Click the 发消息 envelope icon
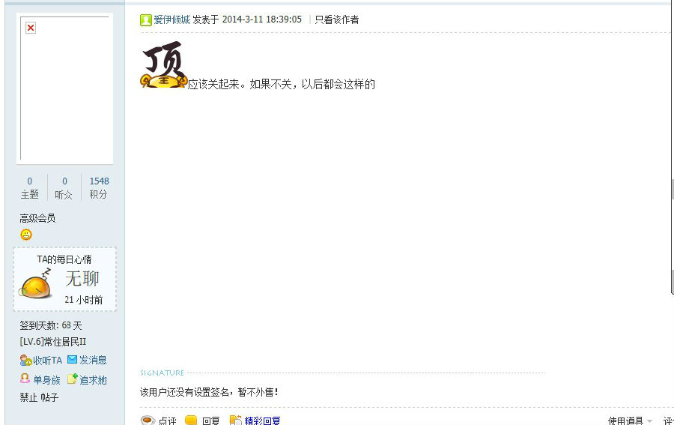 72,359
